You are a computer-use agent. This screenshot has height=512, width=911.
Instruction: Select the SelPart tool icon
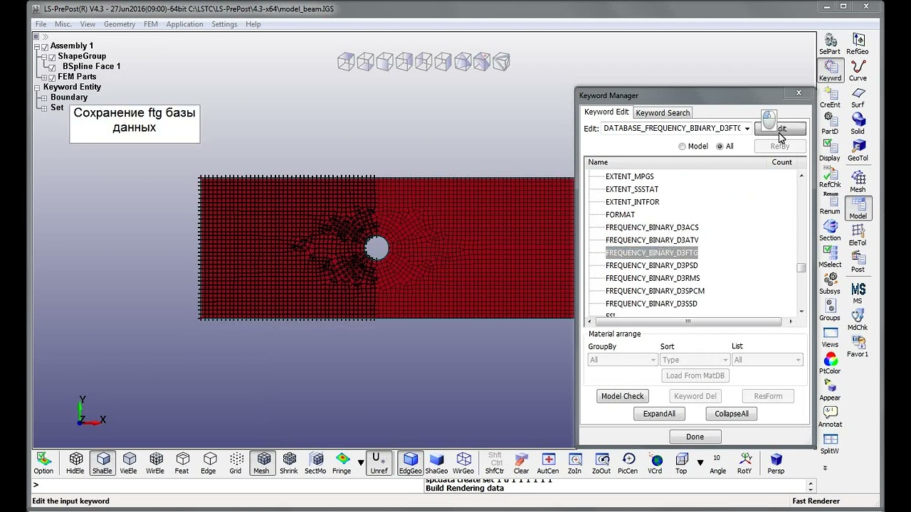[830, 43]
